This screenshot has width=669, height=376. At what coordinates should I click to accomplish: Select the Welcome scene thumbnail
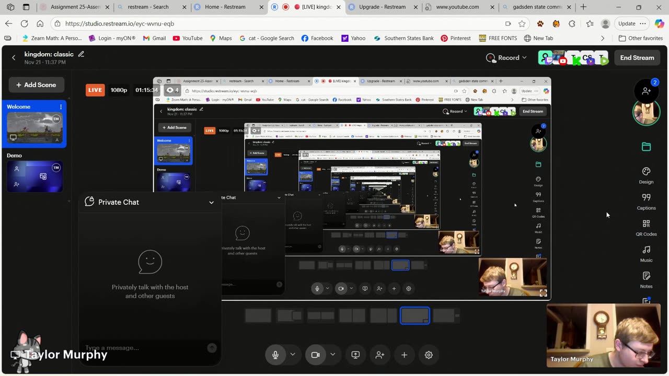click(x=34, y=127)
